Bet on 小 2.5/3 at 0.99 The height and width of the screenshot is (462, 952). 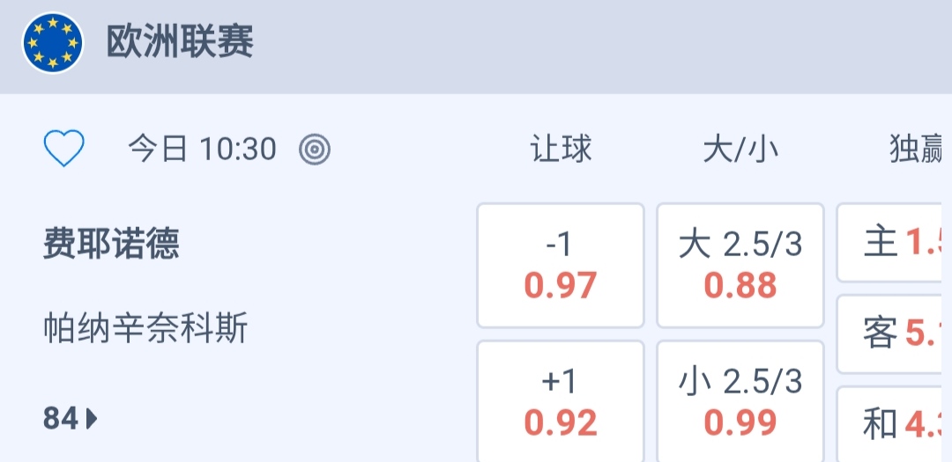pos(740,401)
